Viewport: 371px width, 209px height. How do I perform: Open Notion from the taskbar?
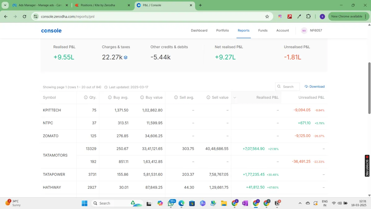coord(277,203)
